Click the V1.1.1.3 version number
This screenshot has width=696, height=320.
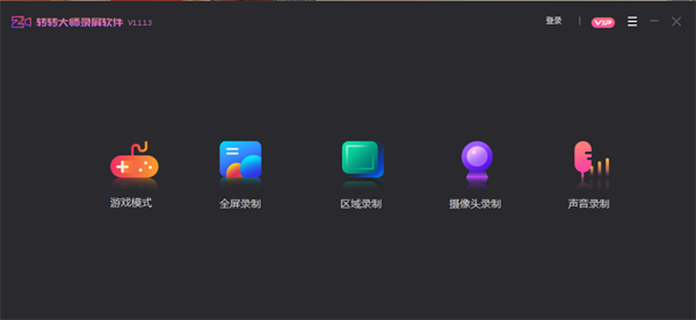point(140,23)
